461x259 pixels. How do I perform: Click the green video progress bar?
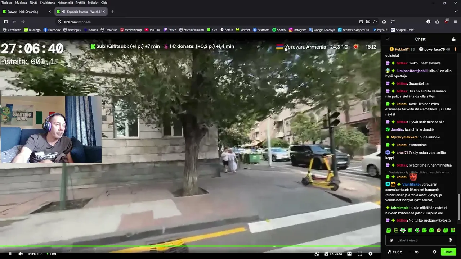(190, 246)
